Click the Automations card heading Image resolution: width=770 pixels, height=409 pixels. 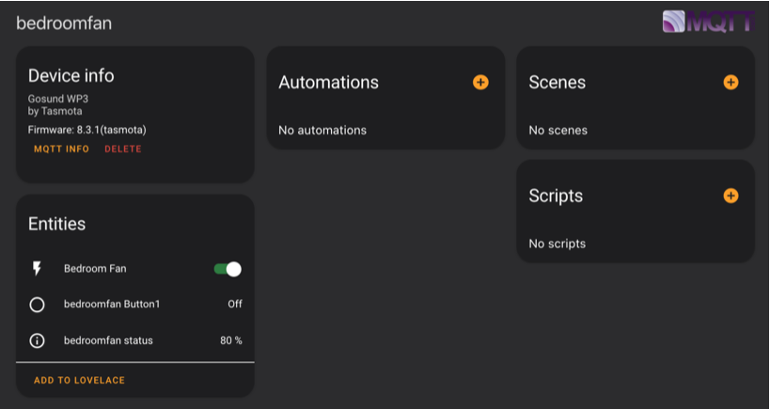[x=328, y=82]
